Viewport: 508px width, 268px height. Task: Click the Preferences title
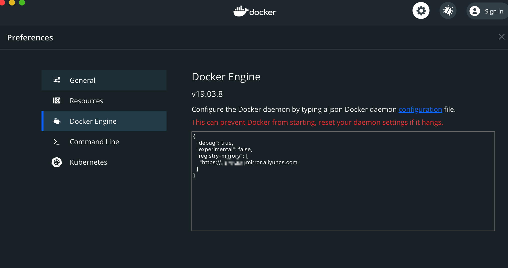tap(30, 37)
